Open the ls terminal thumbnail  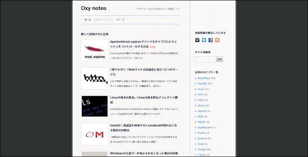point(95,106)
